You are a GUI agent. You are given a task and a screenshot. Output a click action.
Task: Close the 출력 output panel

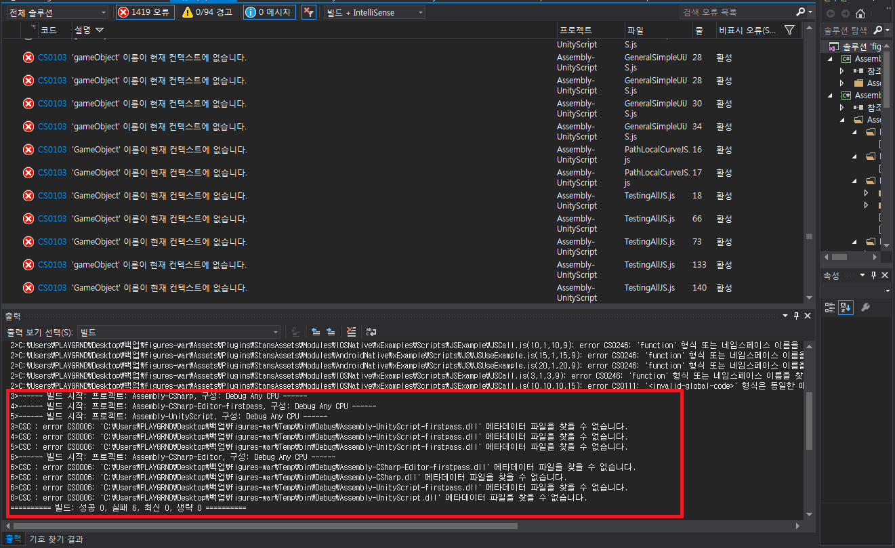pyautogui.click(x=808, y=316)
